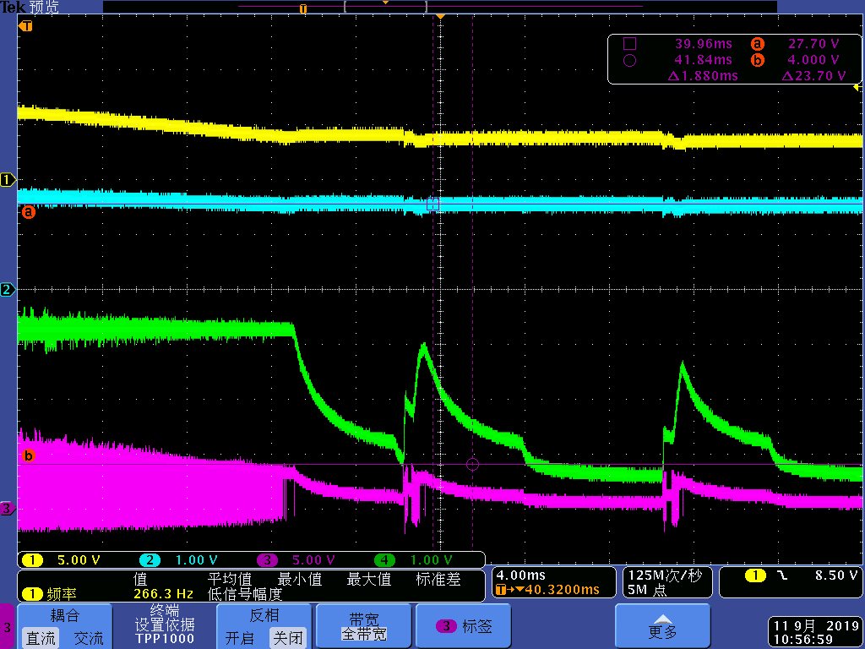
Task: Click the 4.000 V cursor b readout
Action: point(813,60)
